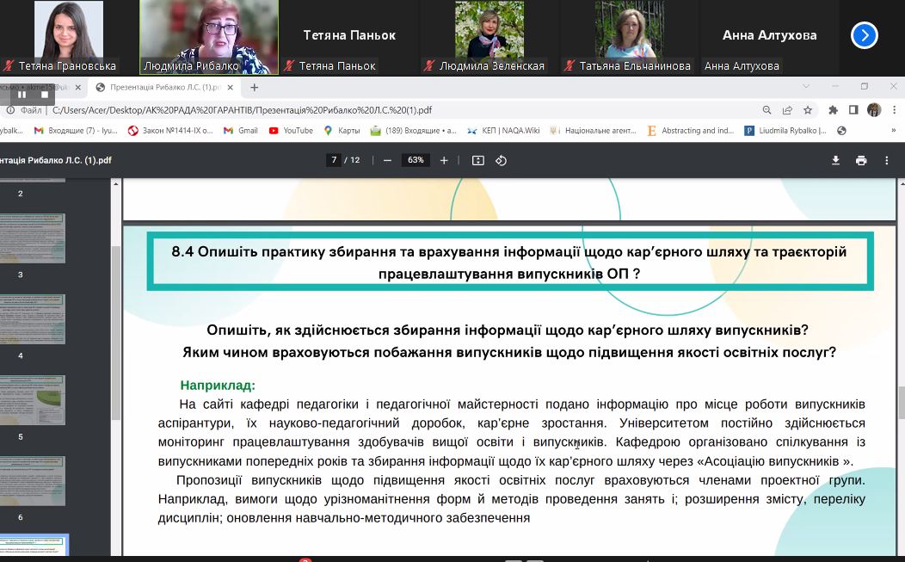The image size is (905, 562).
Task: Click the fit to page icon
Action: (x=478, y=161)
